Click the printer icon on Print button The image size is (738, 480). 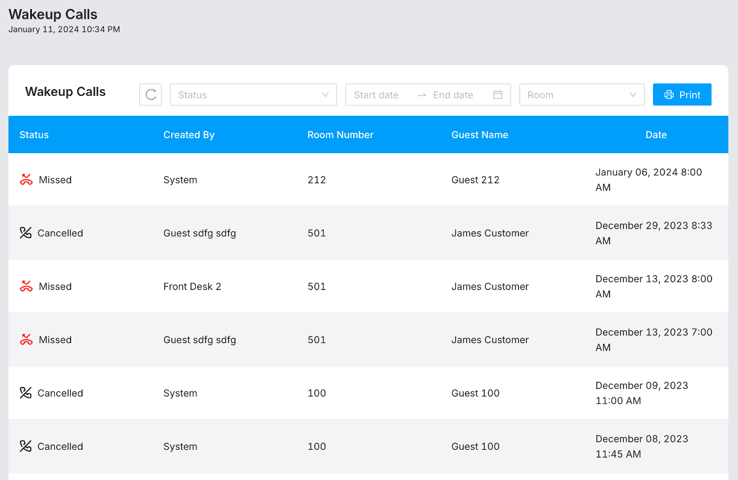pos(669,95)
